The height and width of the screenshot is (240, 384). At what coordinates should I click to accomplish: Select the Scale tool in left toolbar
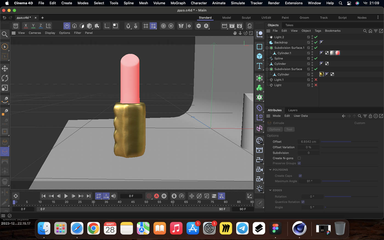point(5,88)
